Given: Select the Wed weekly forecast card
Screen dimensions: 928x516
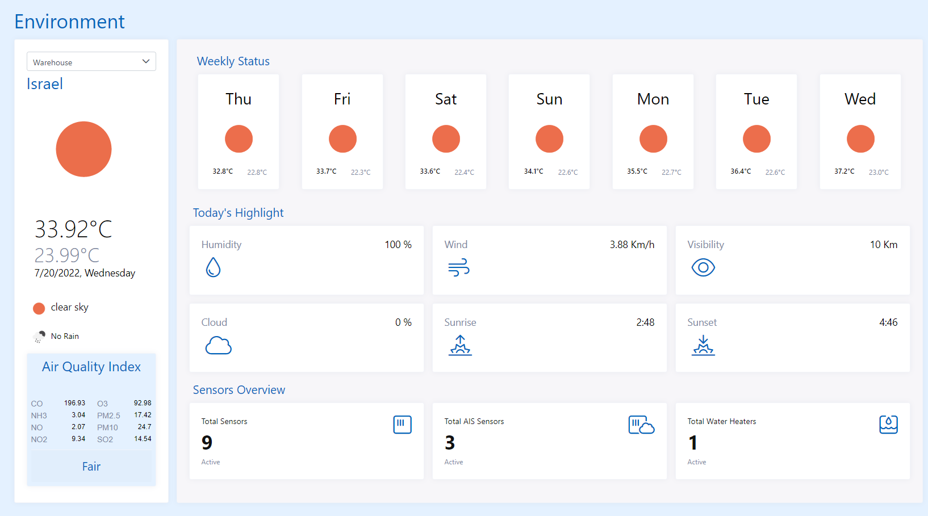Looking at the screenshot, I should (x=860, y=131).
